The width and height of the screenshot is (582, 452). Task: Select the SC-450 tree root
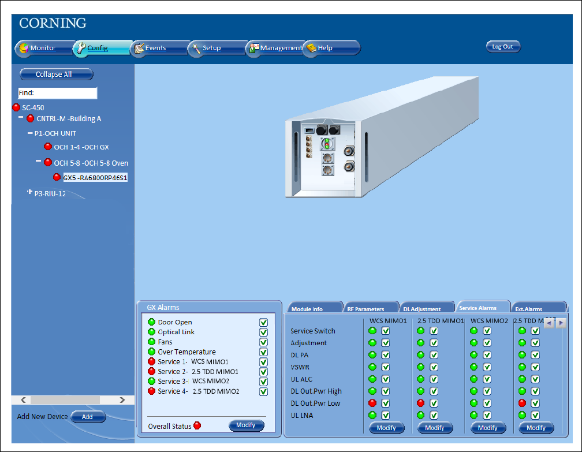click(33, 108)
